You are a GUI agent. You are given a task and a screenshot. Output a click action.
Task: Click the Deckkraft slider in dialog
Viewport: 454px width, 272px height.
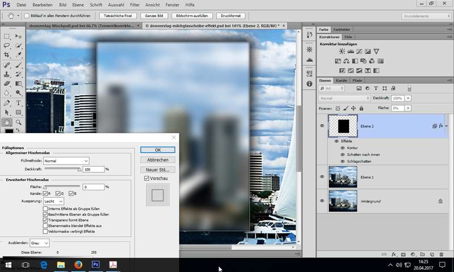pyautogui.click(x=62, y=169)
